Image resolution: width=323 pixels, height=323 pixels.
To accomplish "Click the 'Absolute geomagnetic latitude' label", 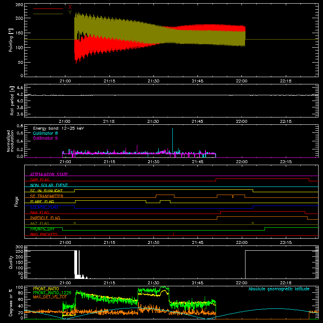I will pyautogui.click(x=279, y=289).
